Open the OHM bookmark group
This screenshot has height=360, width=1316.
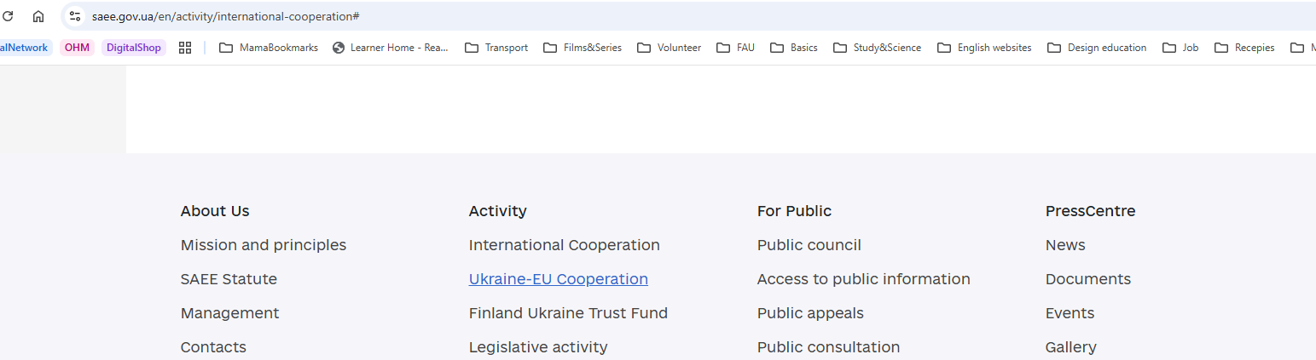(x=77, y=48)
